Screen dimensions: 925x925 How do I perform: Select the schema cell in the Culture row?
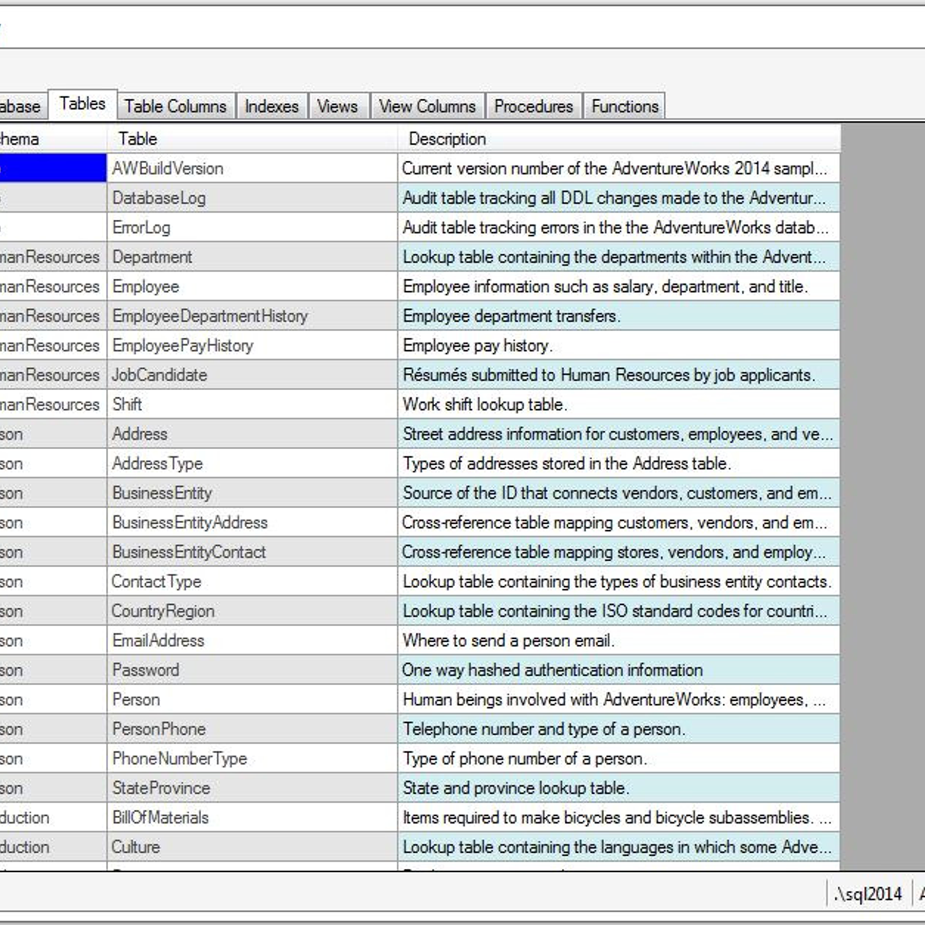pos(53,846)
